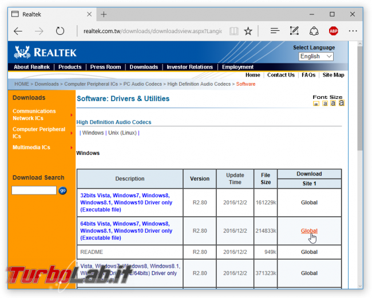The image size is (372, 298).
Task: Click PC Audio Codecs breadcrumb
Action: pos(143,84)
